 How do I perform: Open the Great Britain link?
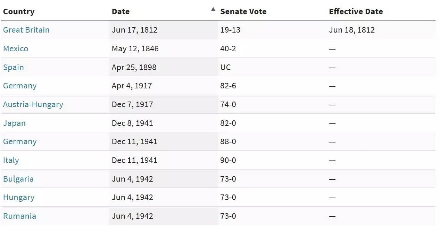tap(26, 30)
